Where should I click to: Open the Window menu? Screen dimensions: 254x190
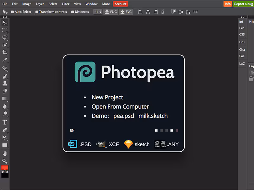click(91, 4)
